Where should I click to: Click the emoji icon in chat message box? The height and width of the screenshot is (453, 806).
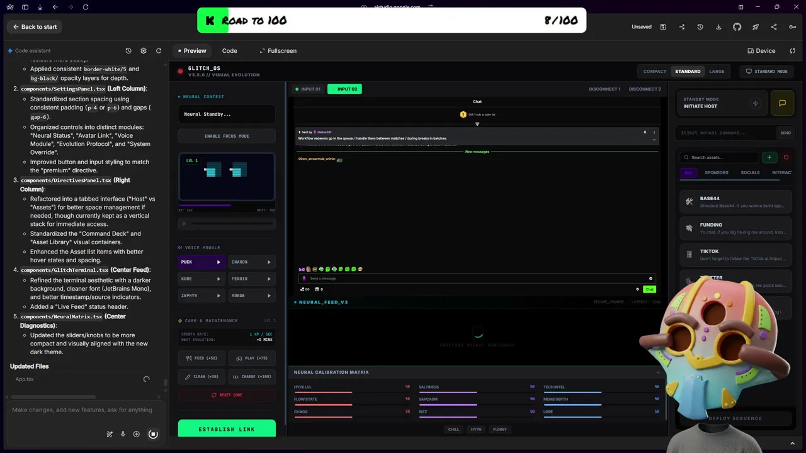650,278
